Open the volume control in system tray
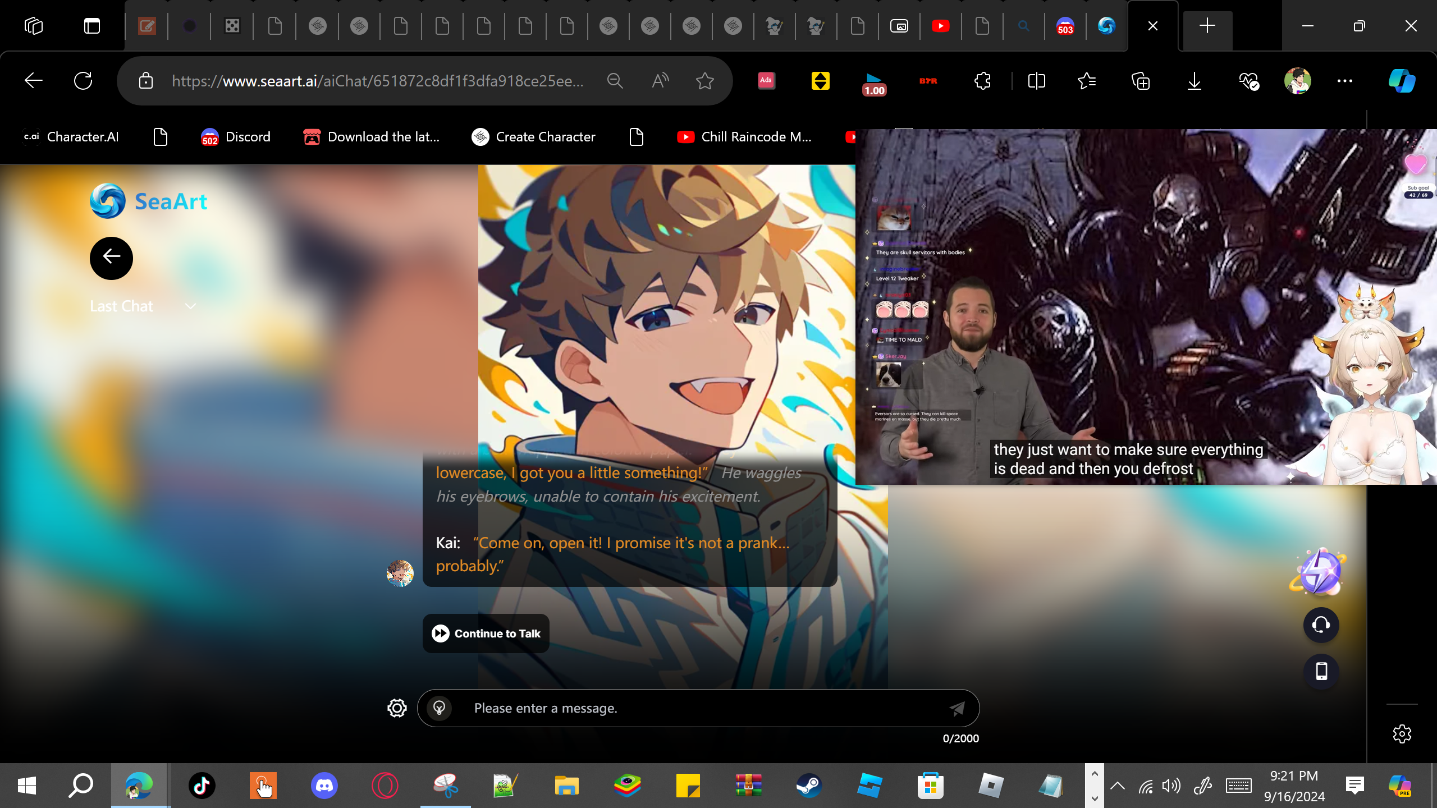The width and height of the screenshot is (1437, 808). coord(1171,786)
